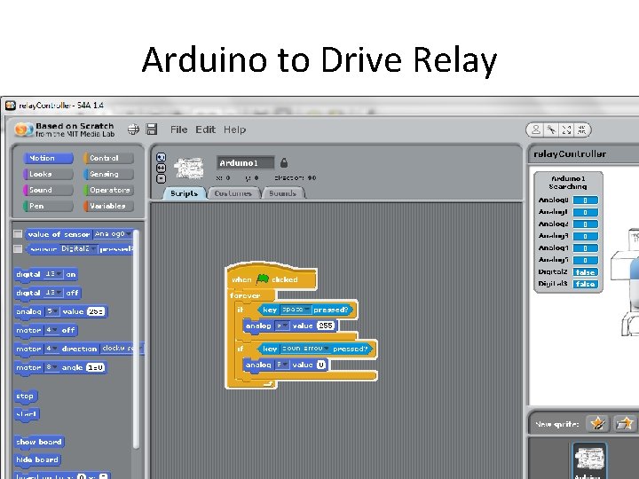Open the space key dropdown in the script
Viewport: 639px width, 479px height.
(x=296, y=310)
